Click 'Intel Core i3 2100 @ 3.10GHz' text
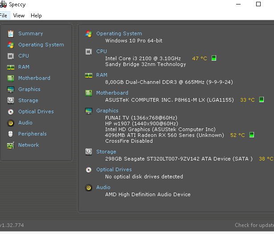The height and width of the screenshot is (239, 274). 143,58
